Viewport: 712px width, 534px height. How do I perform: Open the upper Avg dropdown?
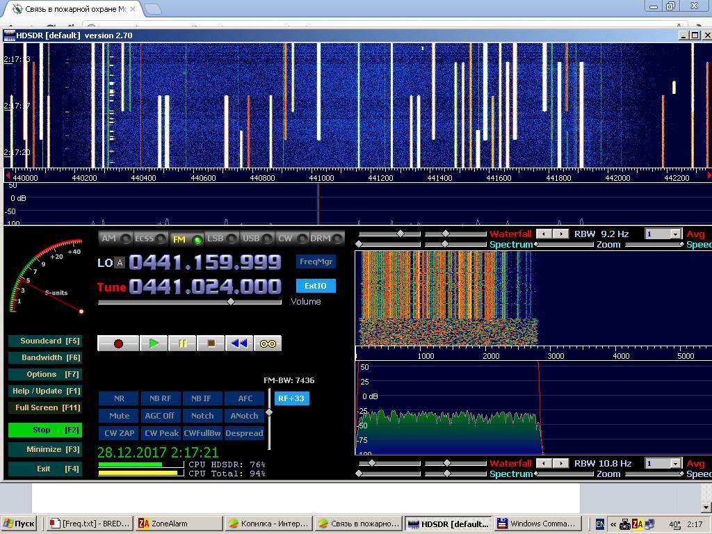point(676,234)
